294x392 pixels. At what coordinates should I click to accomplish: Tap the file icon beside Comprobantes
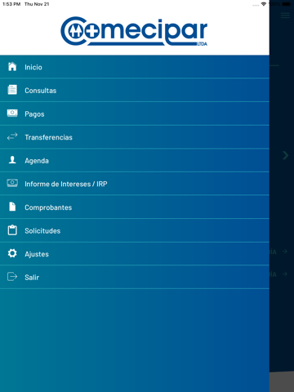click(12, 207)
